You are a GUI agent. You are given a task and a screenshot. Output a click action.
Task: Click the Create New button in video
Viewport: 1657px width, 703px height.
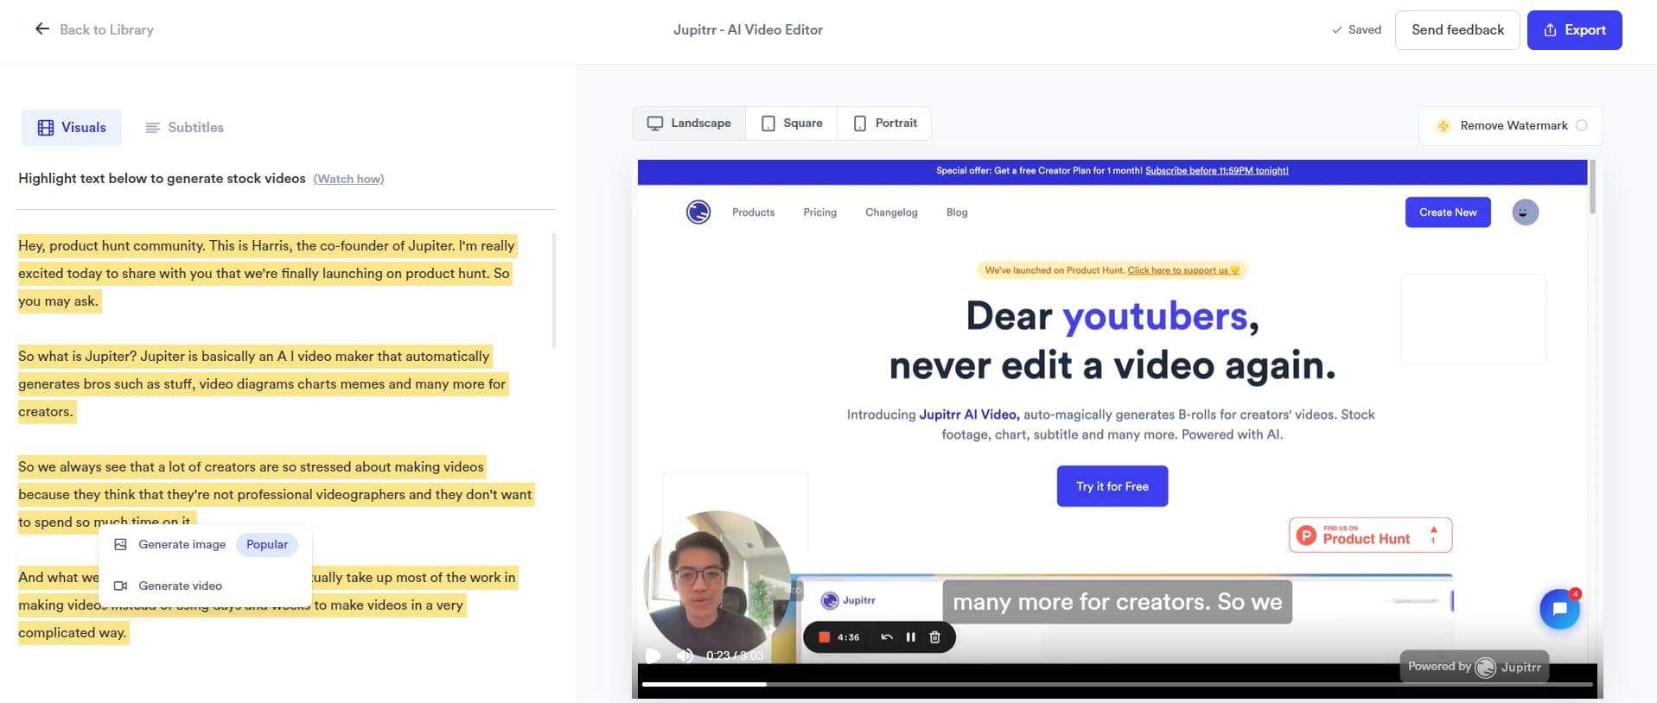click(x=1448, y=212)
